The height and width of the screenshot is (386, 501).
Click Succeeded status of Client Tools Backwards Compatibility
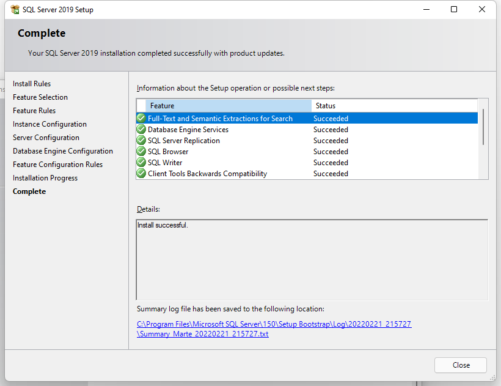pyautogui.click(x=331, y=174)
